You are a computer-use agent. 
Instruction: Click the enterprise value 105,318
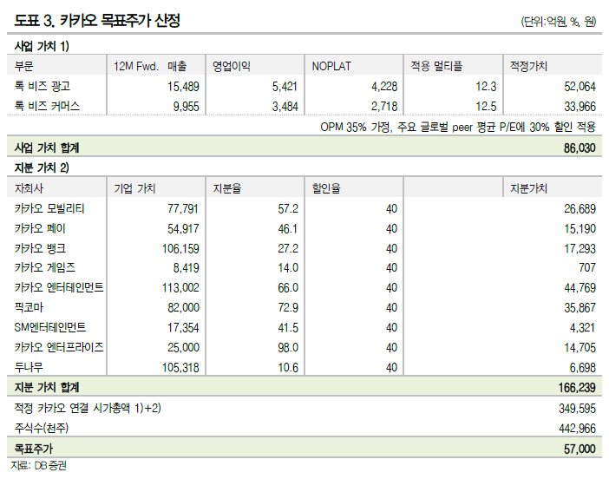[x=180, y=368]
